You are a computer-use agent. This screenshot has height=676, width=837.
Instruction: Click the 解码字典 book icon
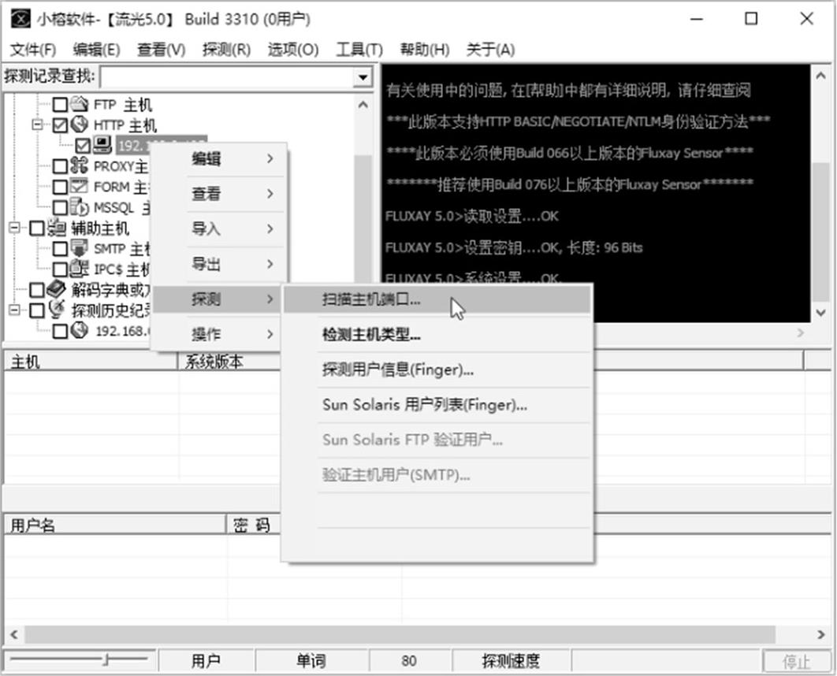pos(57,290)
